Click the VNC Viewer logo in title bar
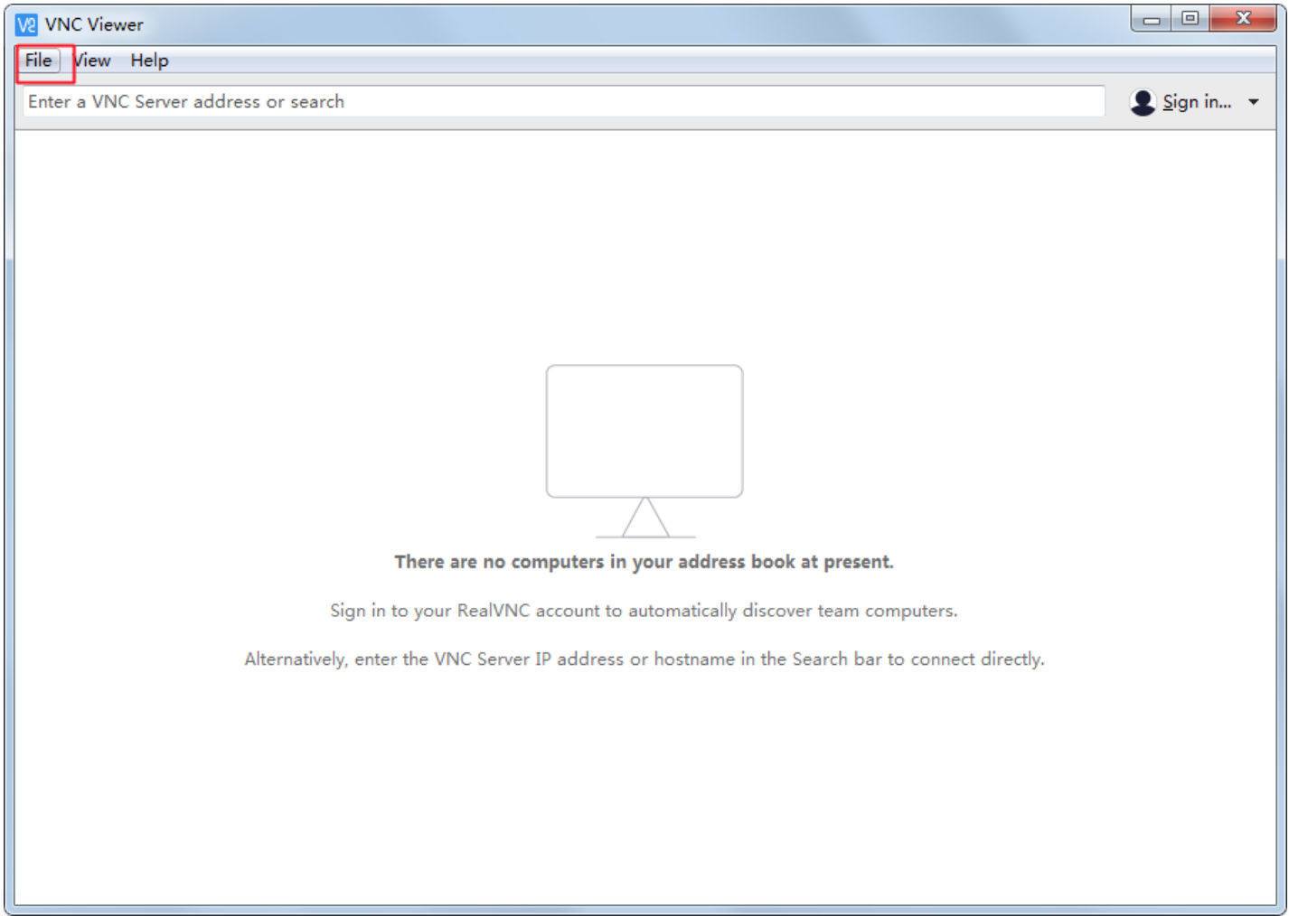Viewport: 1289px width, 916px height. pos(26,24)
